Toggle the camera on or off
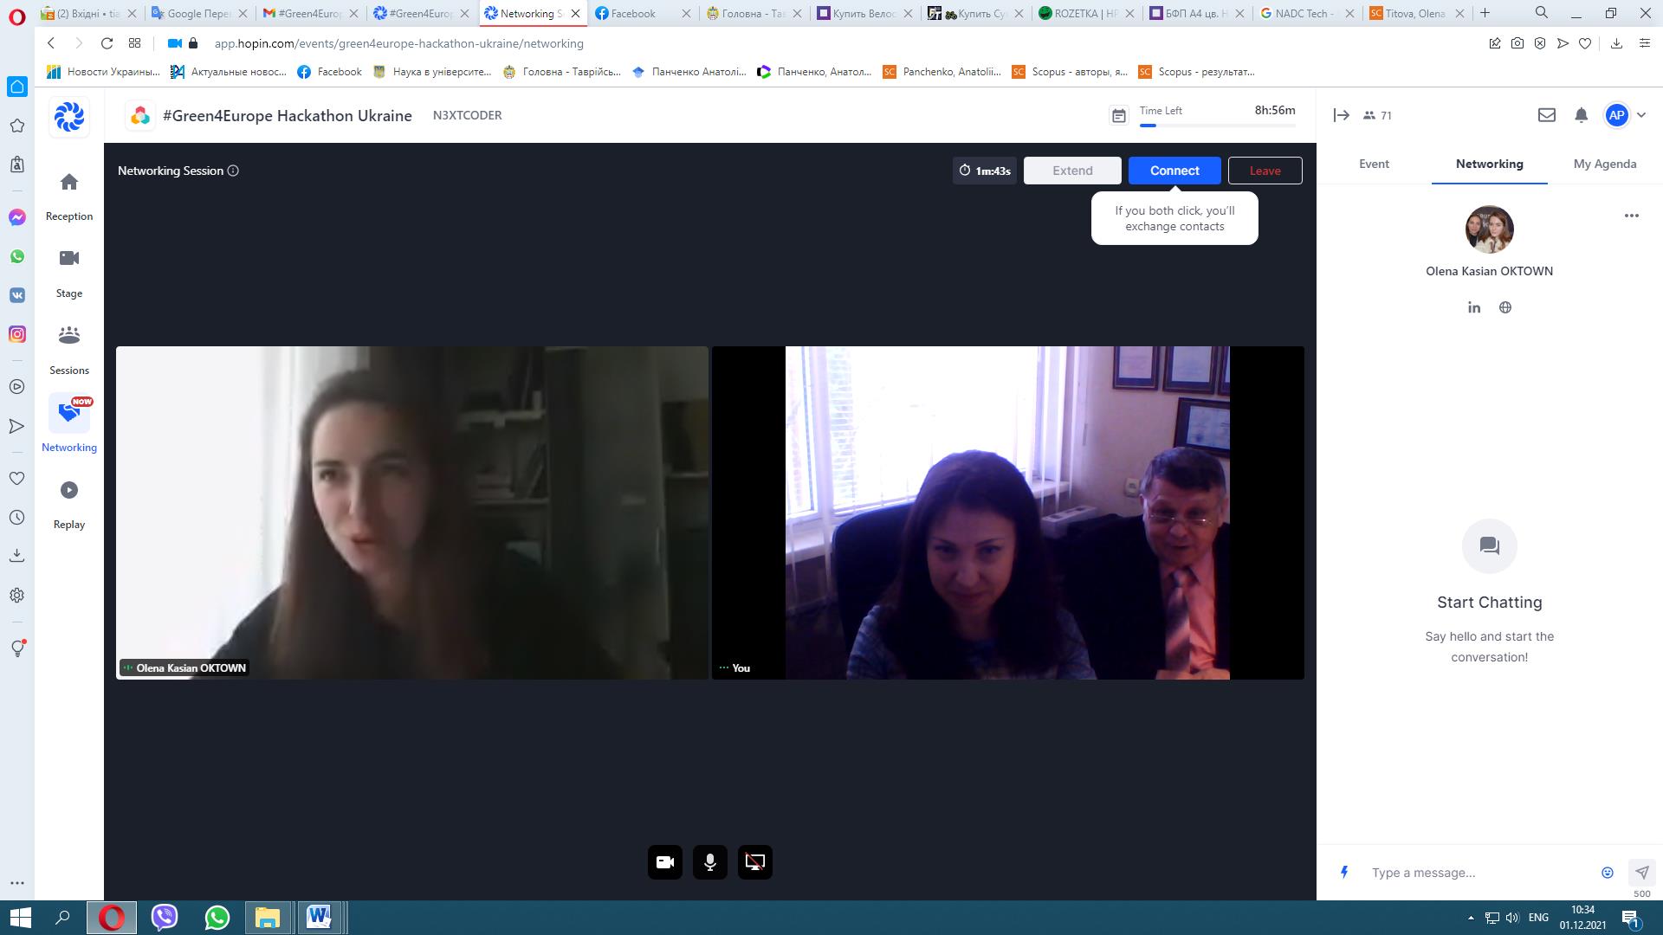 coord(665,862)
